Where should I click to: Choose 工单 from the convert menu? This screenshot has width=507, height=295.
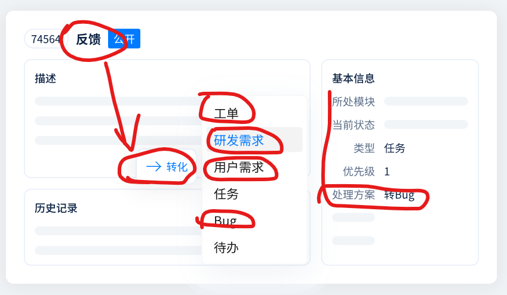(226, 113)
